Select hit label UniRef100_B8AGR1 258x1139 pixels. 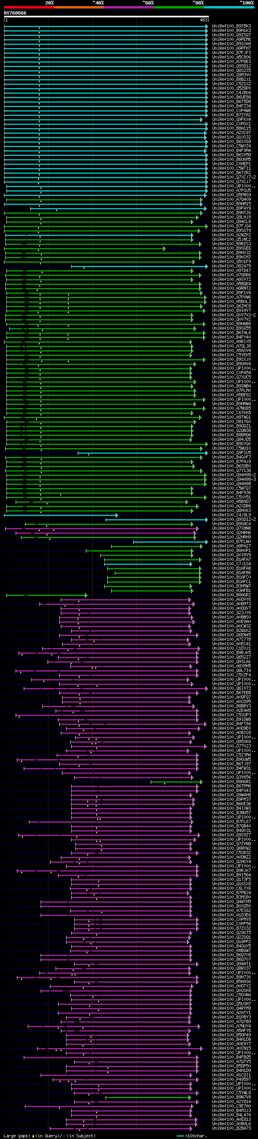(231, 781)
